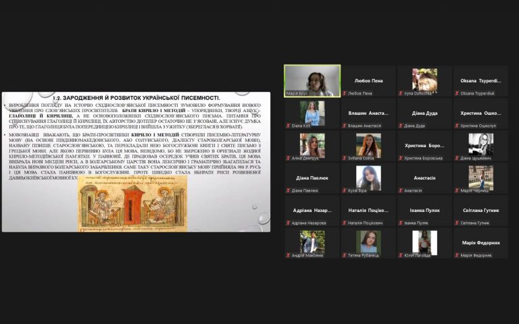The height and width of the screenshot is (324, 519).
Task: Click muted microphone icon beside Любов Пена
Action: [x=345, y=94]
